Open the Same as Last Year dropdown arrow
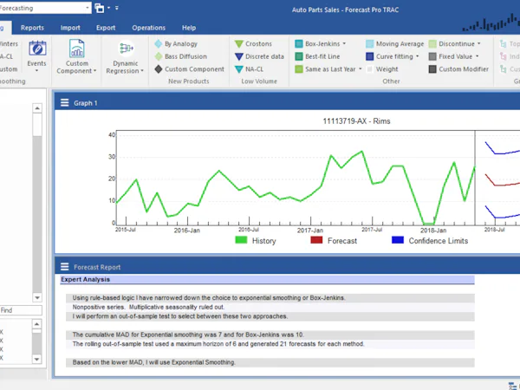Screen dimensions: 520x390 [361, 69]
